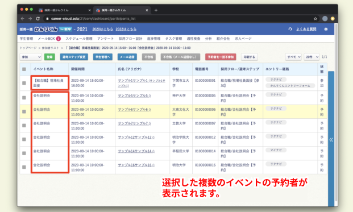353x212 pixels.
Task: Click the browser forward arrow
Action: coord(30,19)
